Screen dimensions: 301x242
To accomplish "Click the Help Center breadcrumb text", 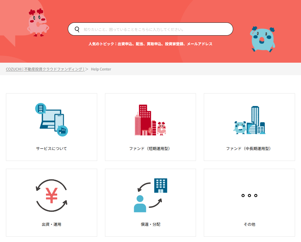I will click(x=101, y=69).
